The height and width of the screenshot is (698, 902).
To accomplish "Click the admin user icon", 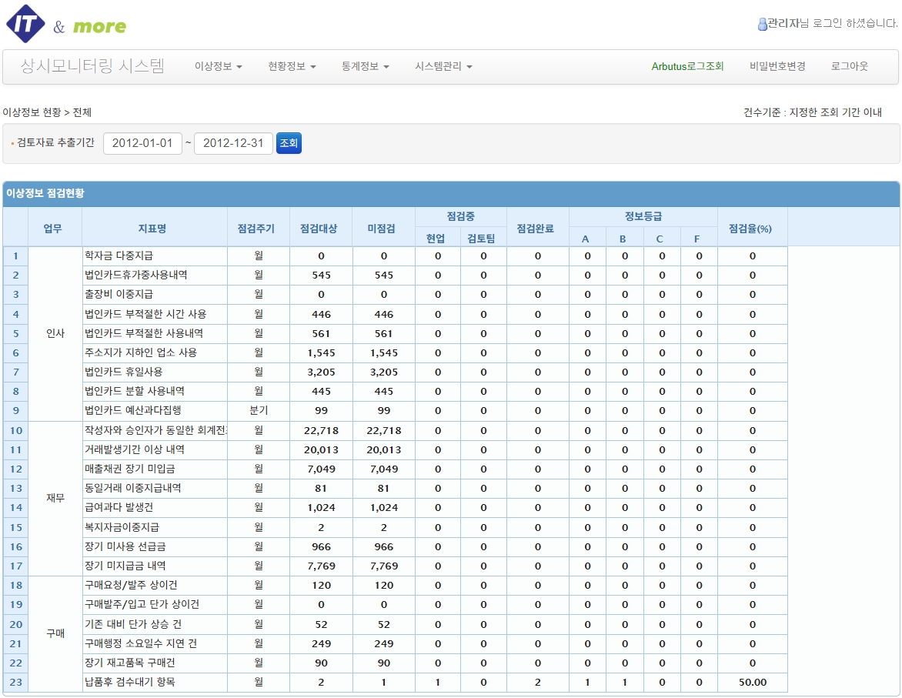I will pos(762,24).
